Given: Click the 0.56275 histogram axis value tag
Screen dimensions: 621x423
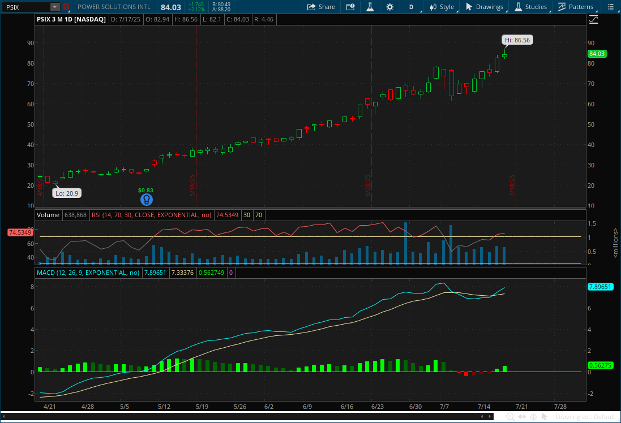Looking at the screenshot, I should (x=601, y=365).
